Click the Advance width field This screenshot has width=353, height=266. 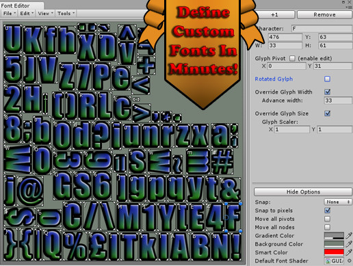coord(338,101)
